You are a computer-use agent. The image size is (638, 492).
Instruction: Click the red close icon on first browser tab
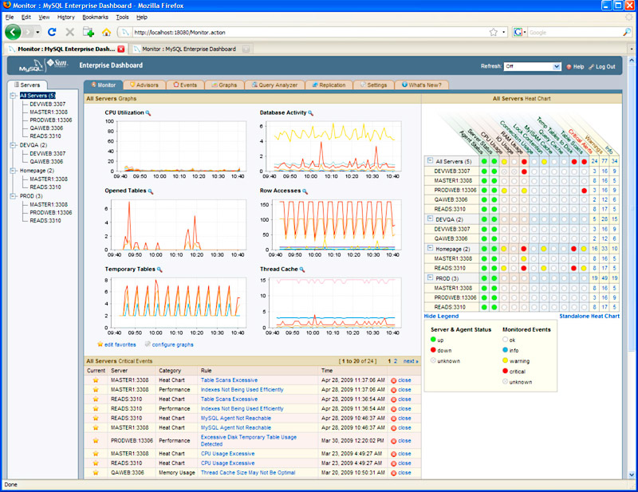point(121,49)
